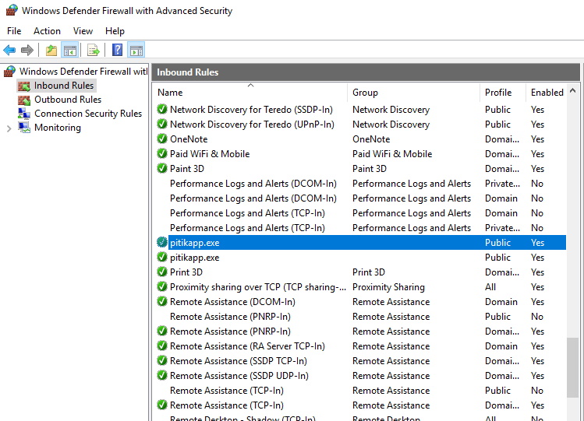Screen dimensions: 584x421
Task: Select Connection Security Rules node
Action: (87, 114)
